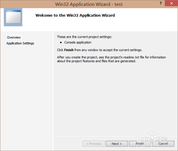Go to the Next wizard step
Image resolution: width=178 pixels, height=151 pixels.
tap(117, 144)
